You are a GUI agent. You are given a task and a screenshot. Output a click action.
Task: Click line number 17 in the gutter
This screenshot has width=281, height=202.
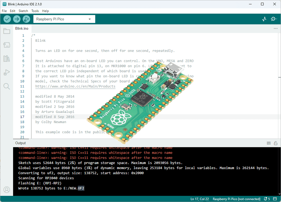pos(22,117)
